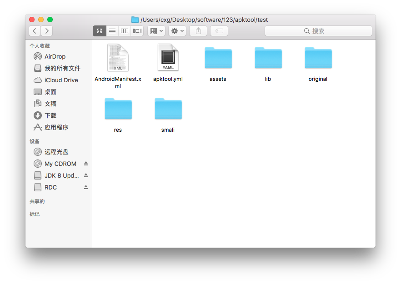Select the lib folder icon
Screen dimensions: 401x284
[268, 58]
